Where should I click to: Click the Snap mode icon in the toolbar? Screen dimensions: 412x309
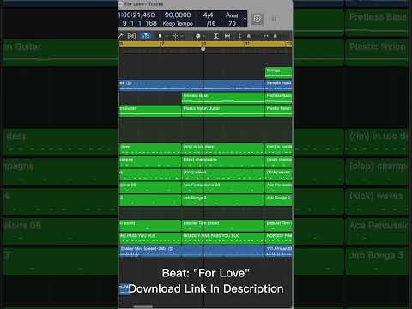tap(197, 36)
